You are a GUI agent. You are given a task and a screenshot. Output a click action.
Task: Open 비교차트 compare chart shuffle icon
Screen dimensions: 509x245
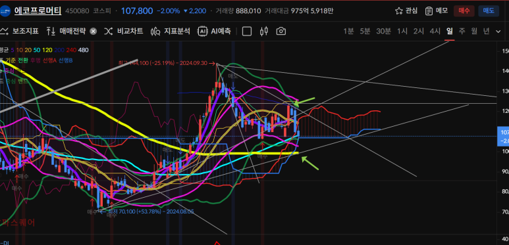pyautogui.click(x=109, y=31)
